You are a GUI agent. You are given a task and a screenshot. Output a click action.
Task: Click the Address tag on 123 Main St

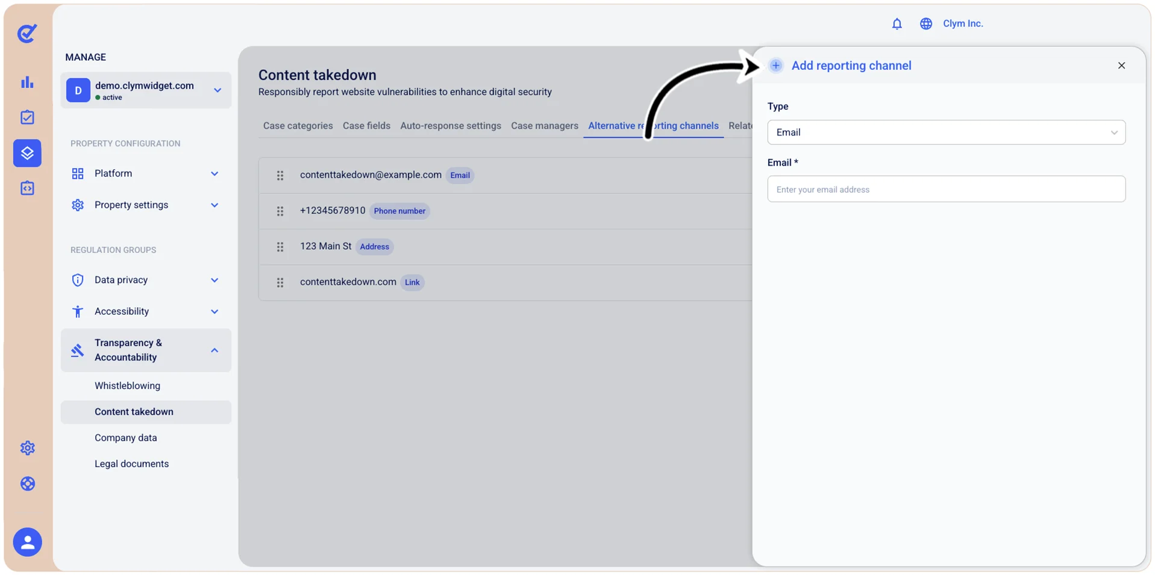[374, 247]
